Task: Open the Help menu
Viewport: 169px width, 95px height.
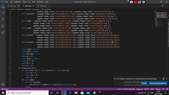Action: point(47,2)
